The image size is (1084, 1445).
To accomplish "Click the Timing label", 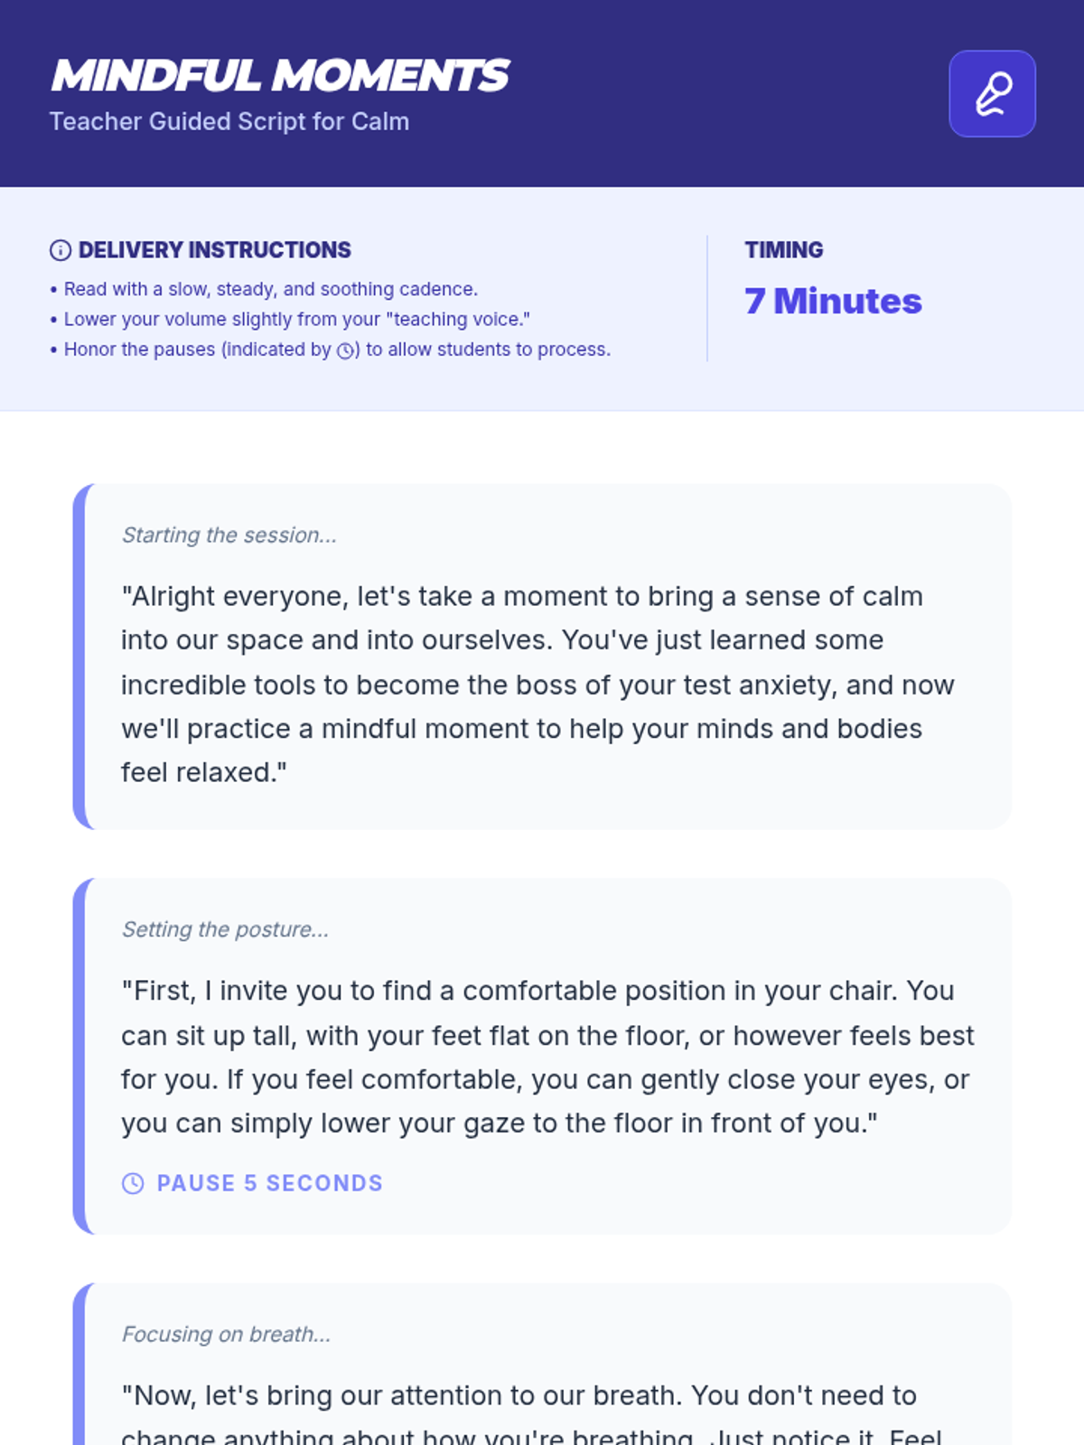I will tap(783, 250).
